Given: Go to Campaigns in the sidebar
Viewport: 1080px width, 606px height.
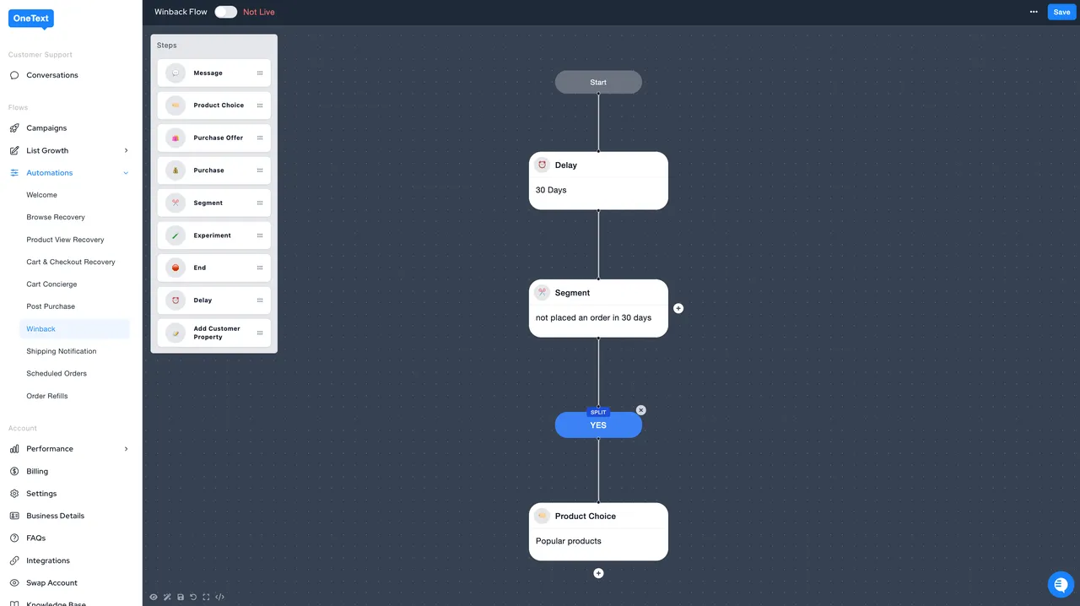Looking at the screenshot, I should [46, 128].
